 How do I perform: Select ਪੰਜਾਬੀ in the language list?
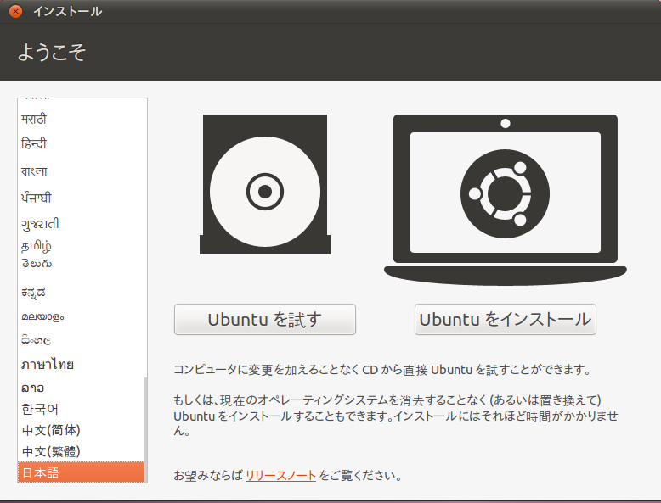tap(81, 198)
